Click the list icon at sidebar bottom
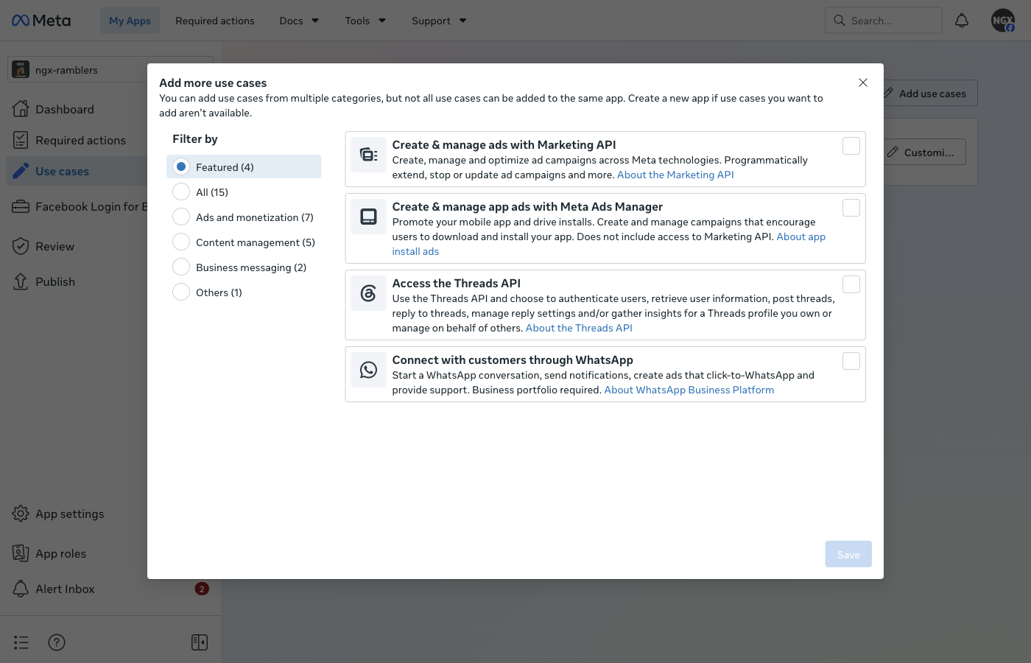Viewport: 1031px width, 663px height. (21, 642)
